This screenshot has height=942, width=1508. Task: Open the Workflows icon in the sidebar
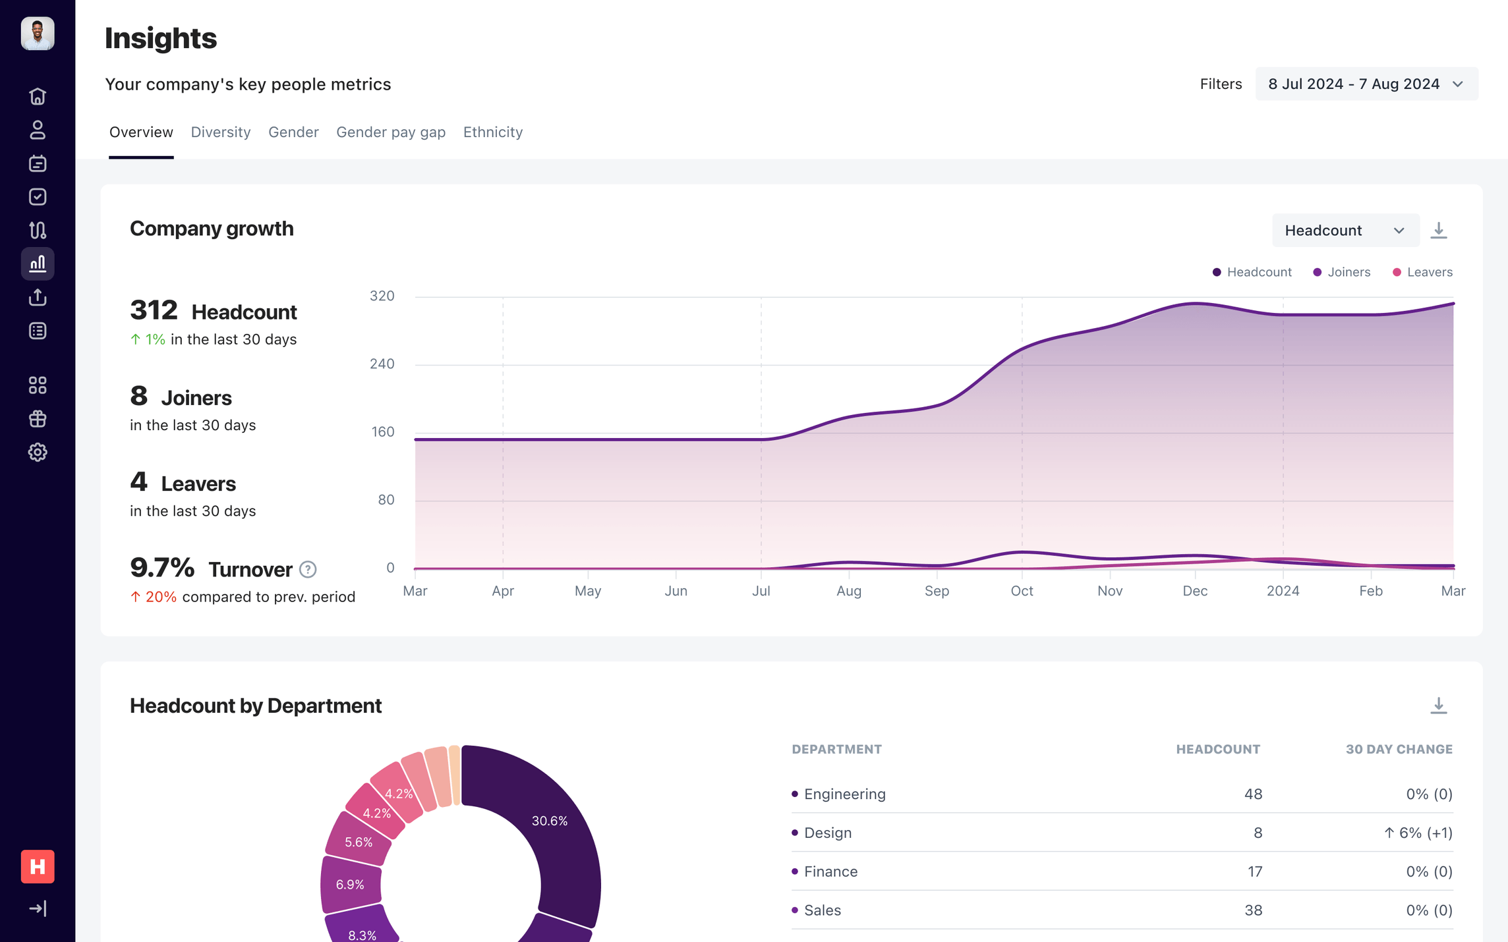[x=38, y=231]
